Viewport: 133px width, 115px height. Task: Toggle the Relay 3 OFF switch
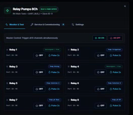[x=39, y=72]
